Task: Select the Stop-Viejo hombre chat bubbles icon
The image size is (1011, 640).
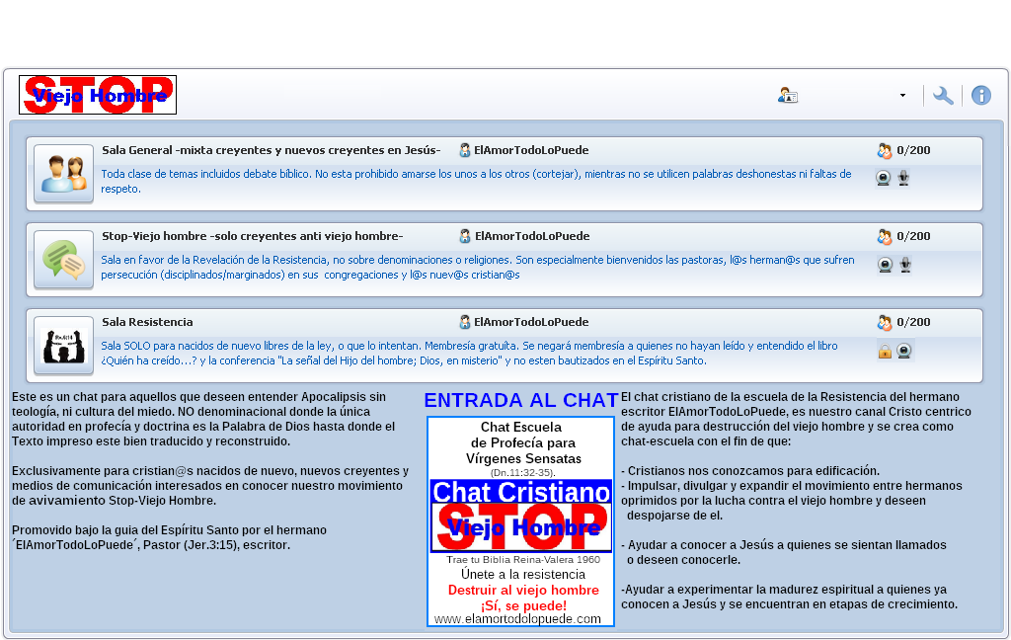Action: (64, 260)
